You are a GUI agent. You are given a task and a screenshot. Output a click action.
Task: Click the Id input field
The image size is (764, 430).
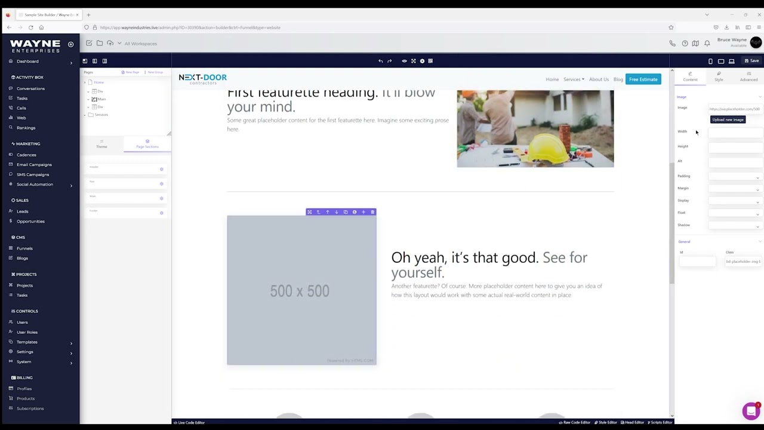tap(697, 262)
